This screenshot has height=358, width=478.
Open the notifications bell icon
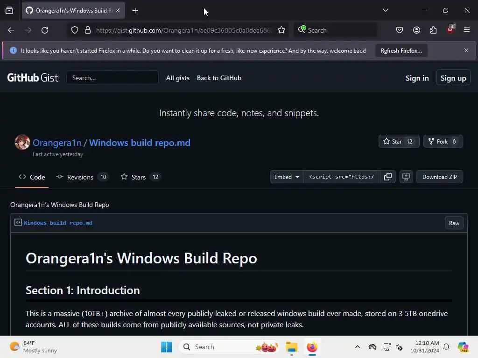click(446, 347)
